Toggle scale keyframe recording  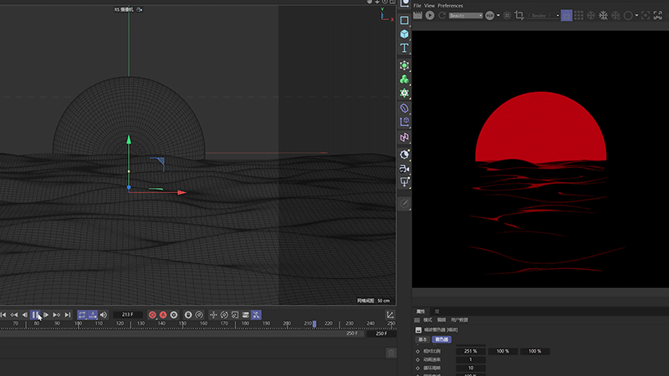235,315
